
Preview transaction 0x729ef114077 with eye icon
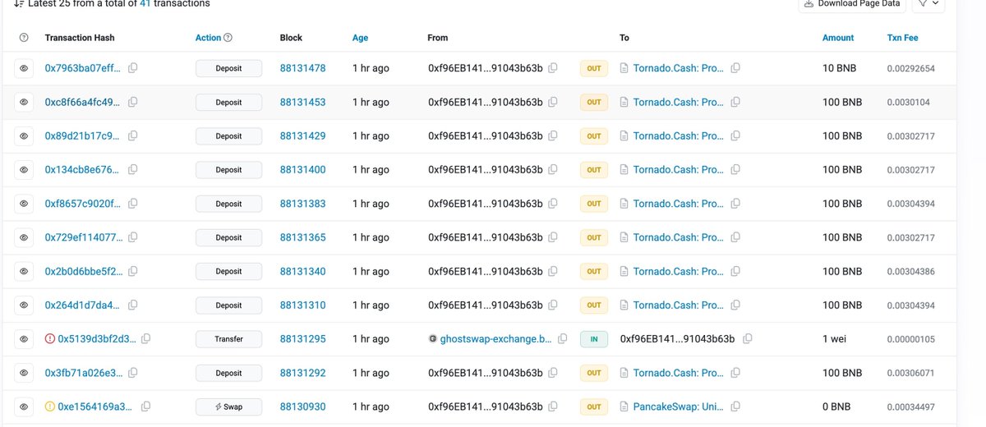[24, 237]
